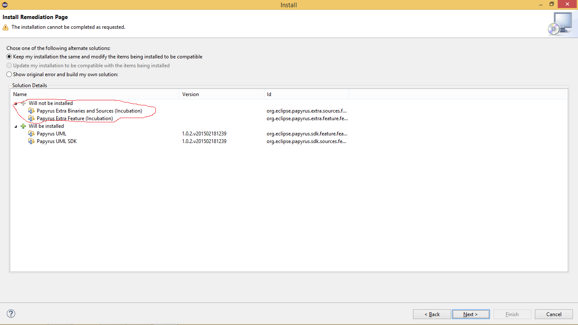
Task: Select the Papyrus UML SDK row name
Action: pyautogui.click(x=57, y=141)
